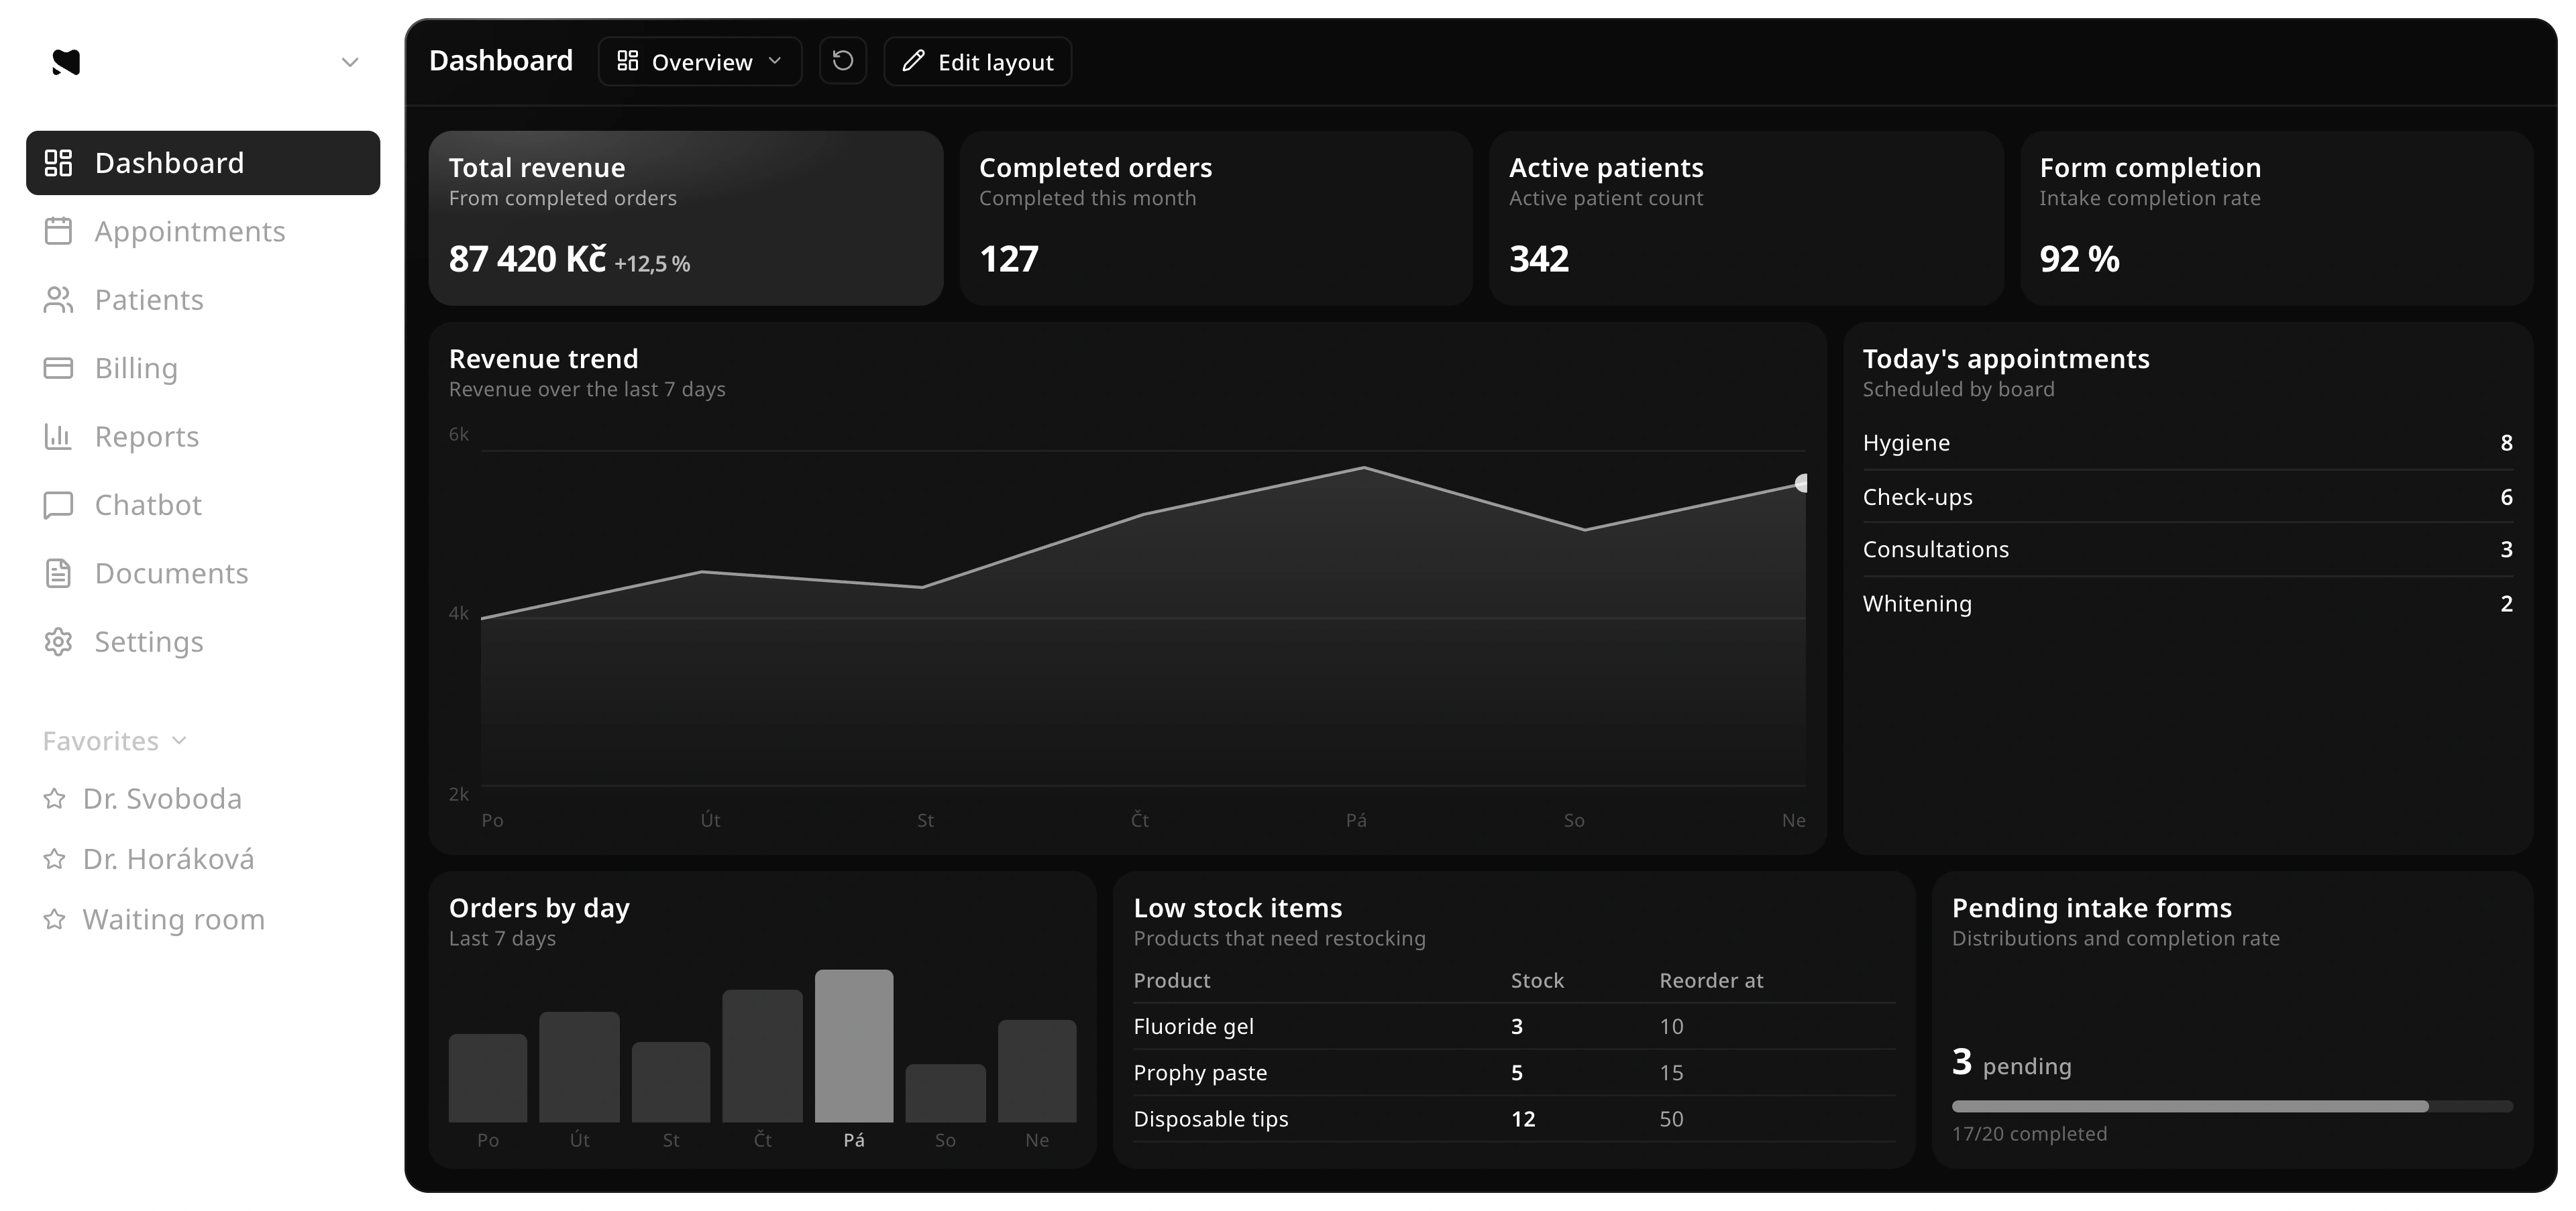Go to Billing via card icon
This screenshot has width=2576, height=1211.
click(58, 367)
